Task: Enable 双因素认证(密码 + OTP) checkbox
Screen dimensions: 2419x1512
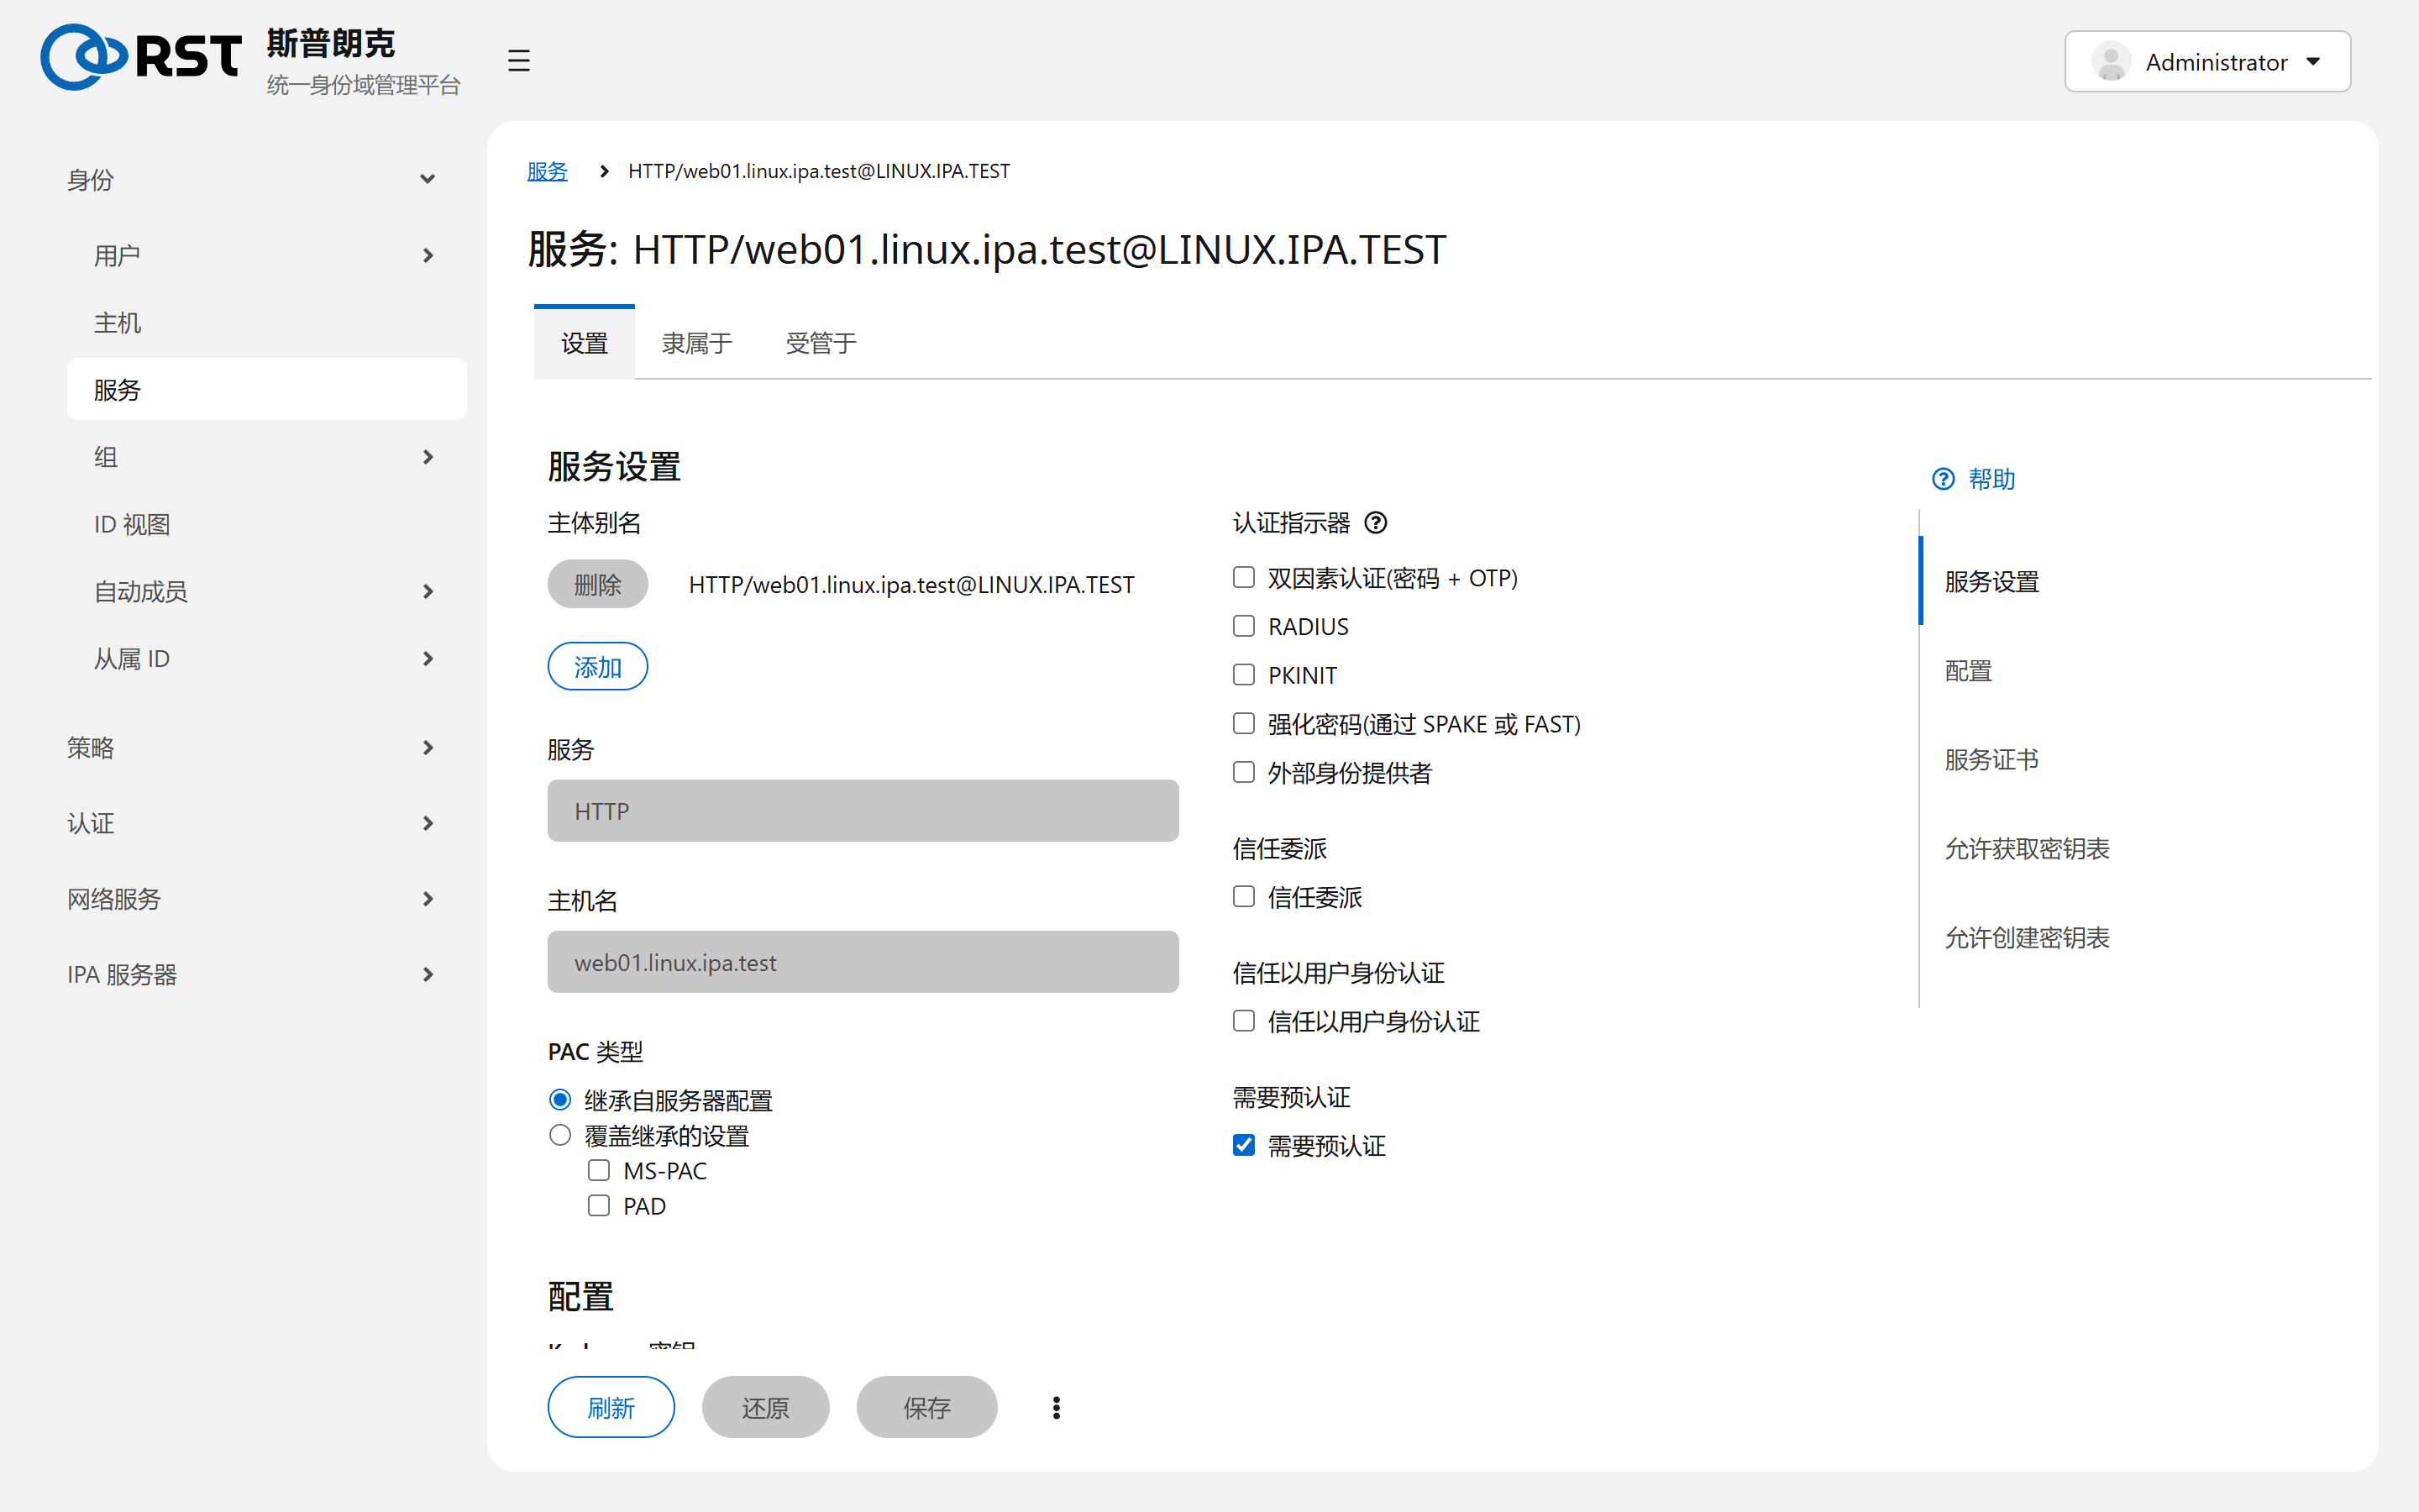Action: pyautogui.click(x=1243, y=577)
